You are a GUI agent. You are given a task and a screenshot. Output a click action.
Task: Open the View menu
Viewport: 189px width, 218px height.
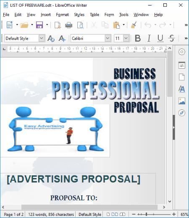coord(31,15)
